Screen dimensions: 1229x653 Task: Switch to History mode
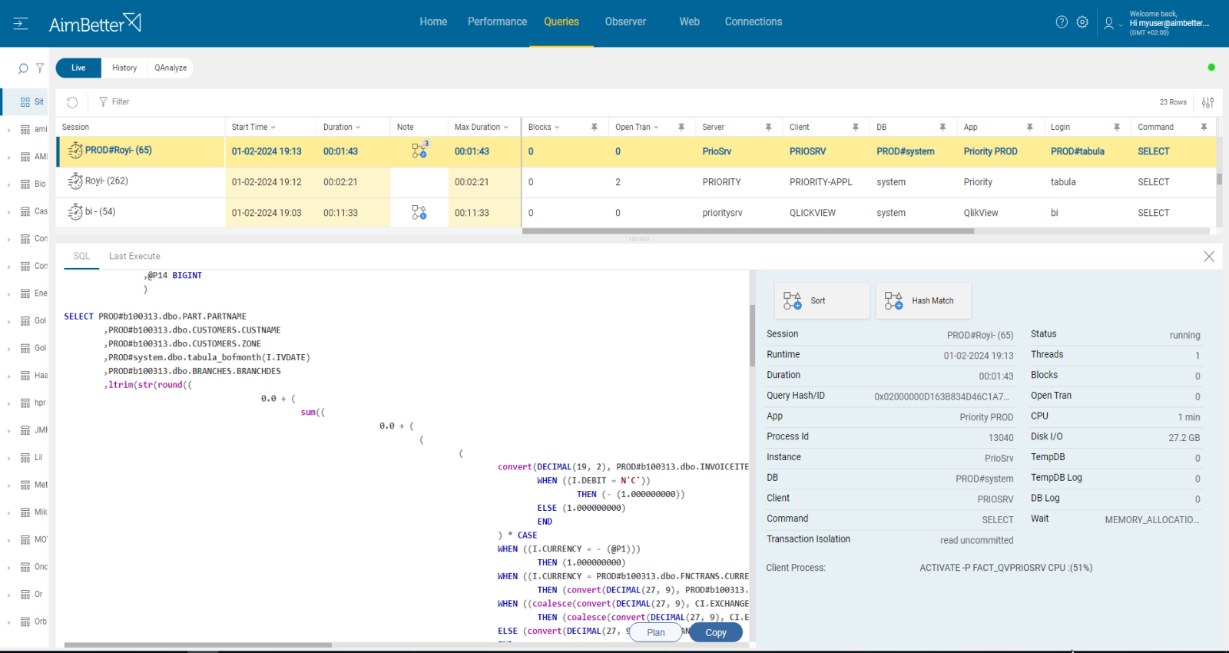124,68
